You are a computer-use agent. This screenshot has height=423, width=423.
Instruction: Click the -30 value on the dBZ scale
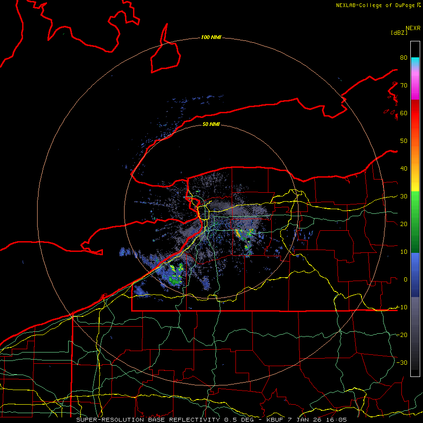(402, 362)
